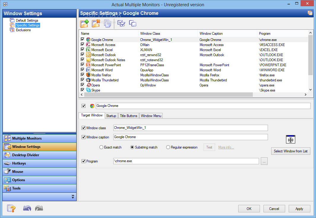This screenshot has width=316, height=218.
Task: Click the Google Chrome icon in list
Action: click(x=88, y=40)
